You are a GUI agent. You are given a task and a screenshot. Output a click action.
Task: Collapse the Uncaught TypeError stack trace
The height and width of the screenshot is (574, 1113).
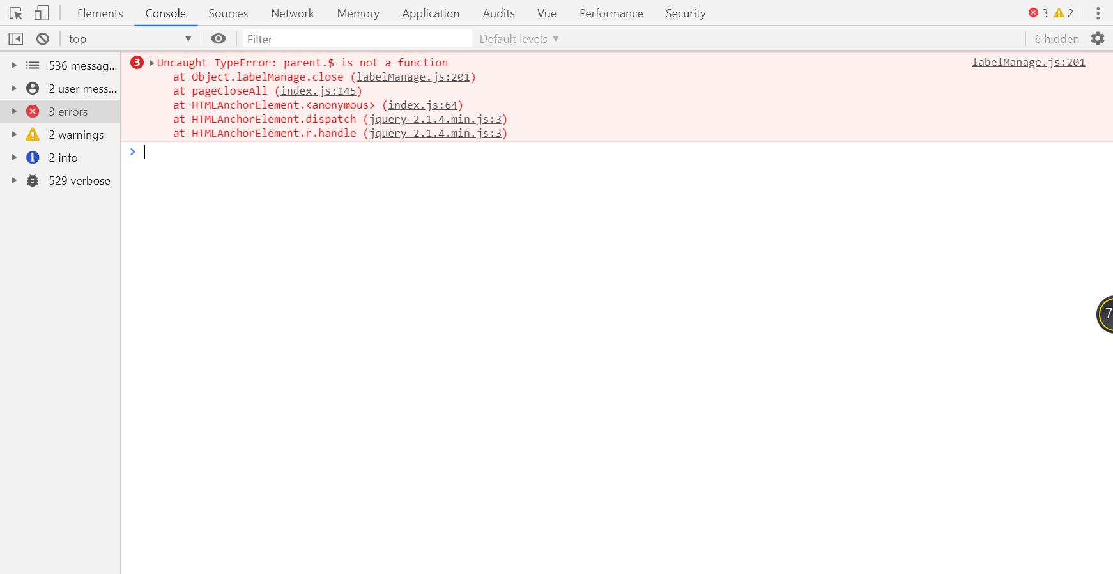[x=151, y=63]
